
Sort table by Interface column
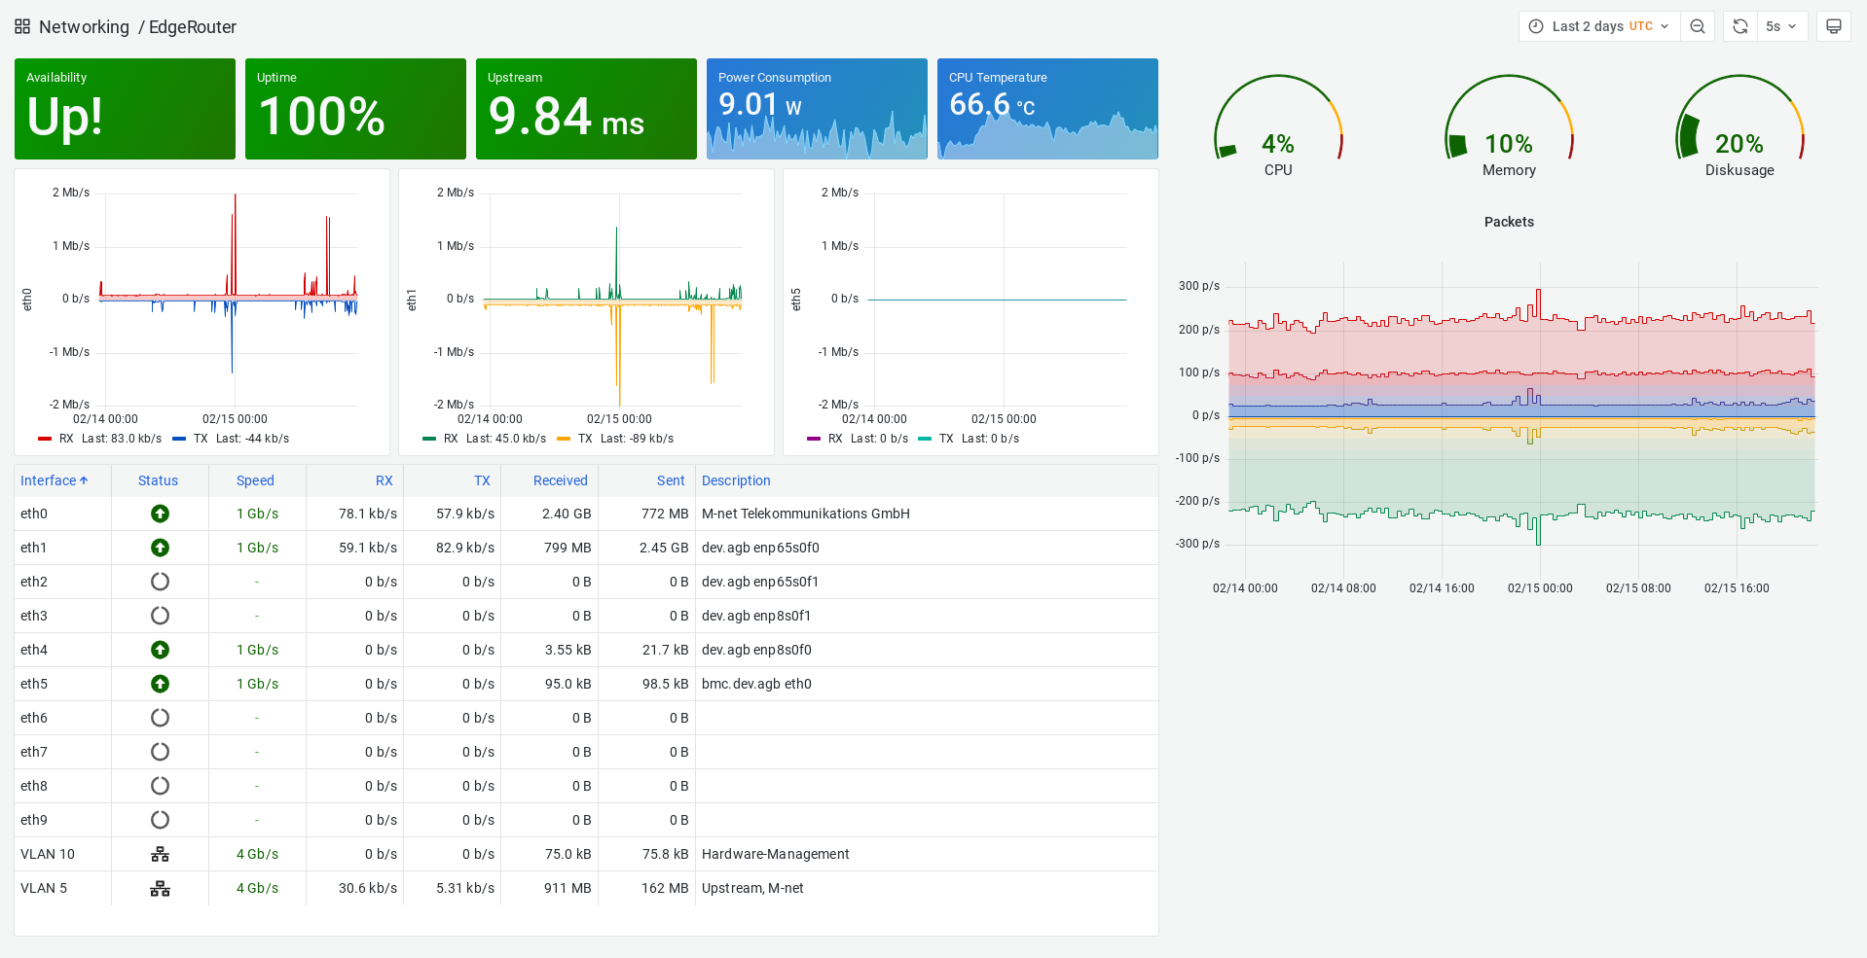(54, 480)
